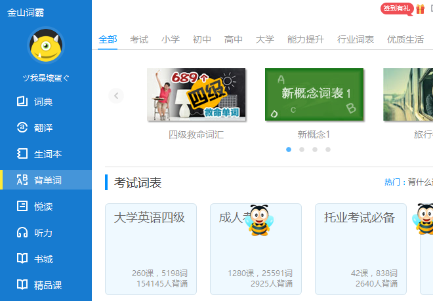This screenshot has height=301, width=433.
Task: Click the 2640人背诵 count
Action: [377, 283]
